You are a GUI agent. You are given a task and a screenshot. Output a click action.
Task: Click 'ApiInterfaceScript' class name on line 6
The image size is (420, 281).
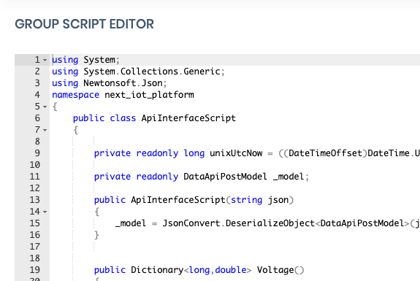click(188, 118)
